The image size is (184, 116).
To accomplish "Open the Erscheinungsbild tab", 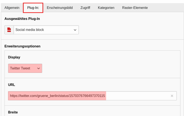I will tap(60, 8).
